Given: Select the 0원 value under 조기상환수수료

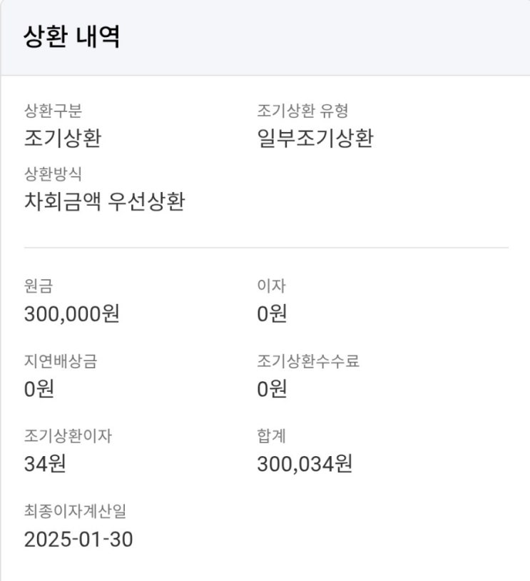Looking at the screenshot, I should point(272,389).
